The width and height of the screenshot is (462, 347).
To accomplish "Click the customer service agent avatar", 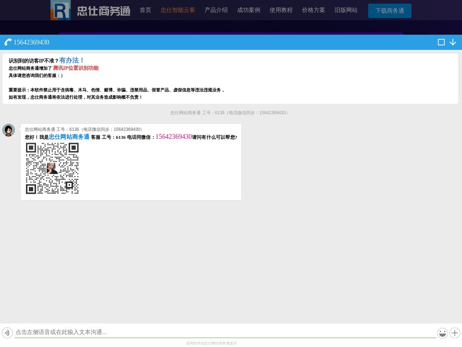I will (x=9, y=130).
